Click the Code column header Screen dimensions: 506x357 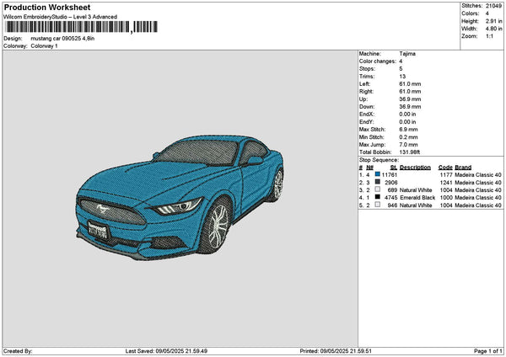pos(445,167)
